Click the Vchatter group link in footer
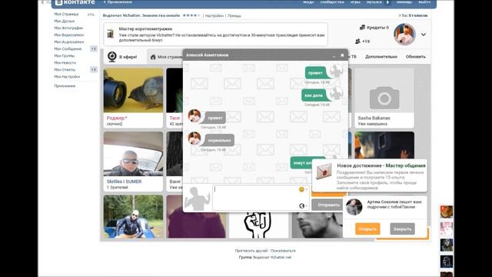The width and height of the screenshot is (492, 277). 272,257
